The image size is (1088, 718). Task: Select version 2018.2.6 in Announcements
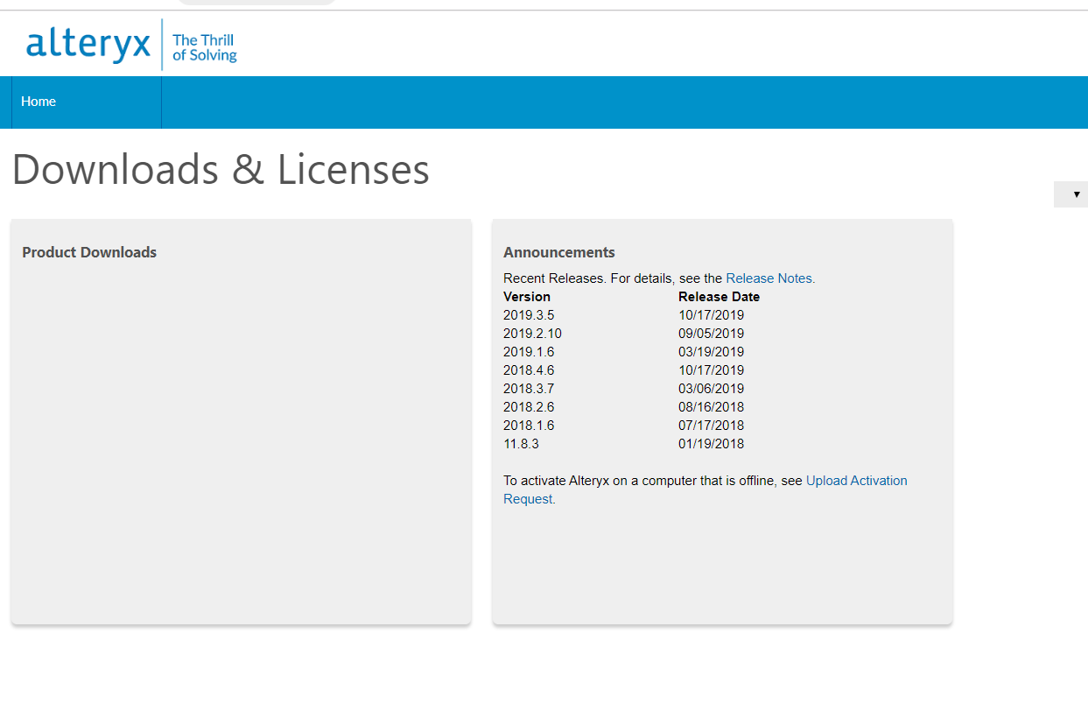[x=529, y=406]
